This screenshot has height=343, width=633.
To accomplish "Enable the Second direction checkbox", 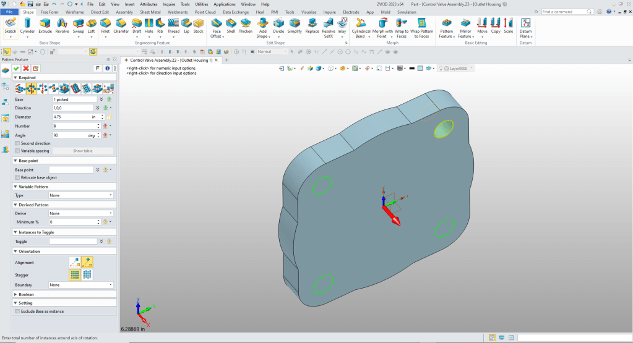I will 17,143.
